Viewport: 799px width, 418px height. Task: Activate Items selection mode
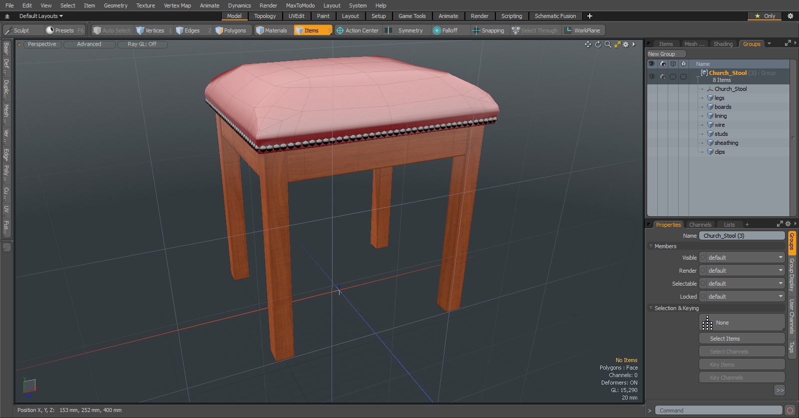(313, 30)
